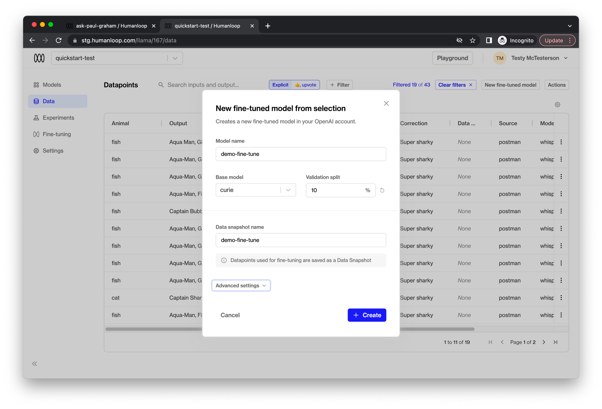The height and width of the screenshot is (409, 602).
Task: Bookmark page with star icon
Action: [473, 40]
